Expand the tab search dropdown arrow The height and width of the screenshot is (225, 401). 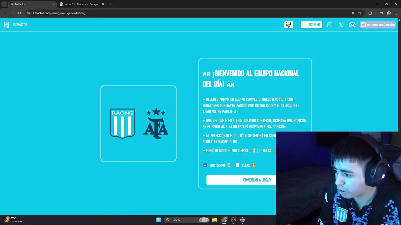click(x=4, y=4)
